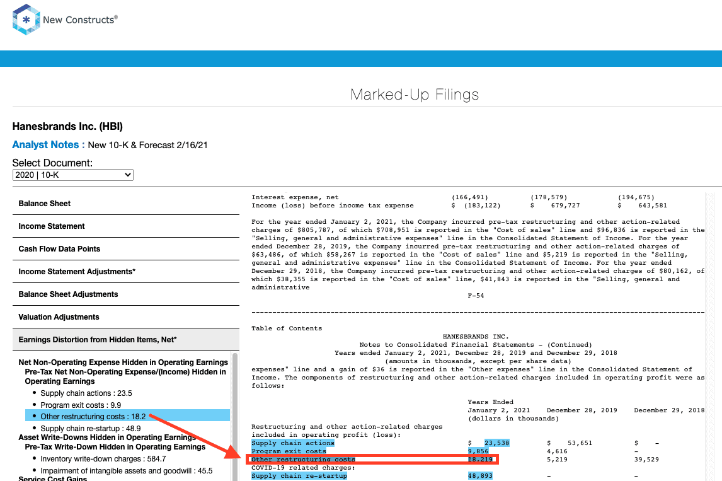
Task: Click highlighted value 23,538 in the filing
Action: pyautogui.click(x=497, y=443)
